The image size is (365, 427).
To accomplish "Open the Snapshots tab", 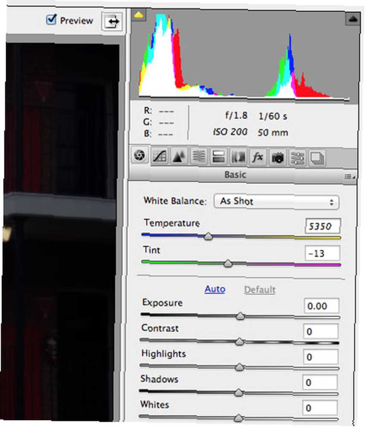I will [317, 158].
